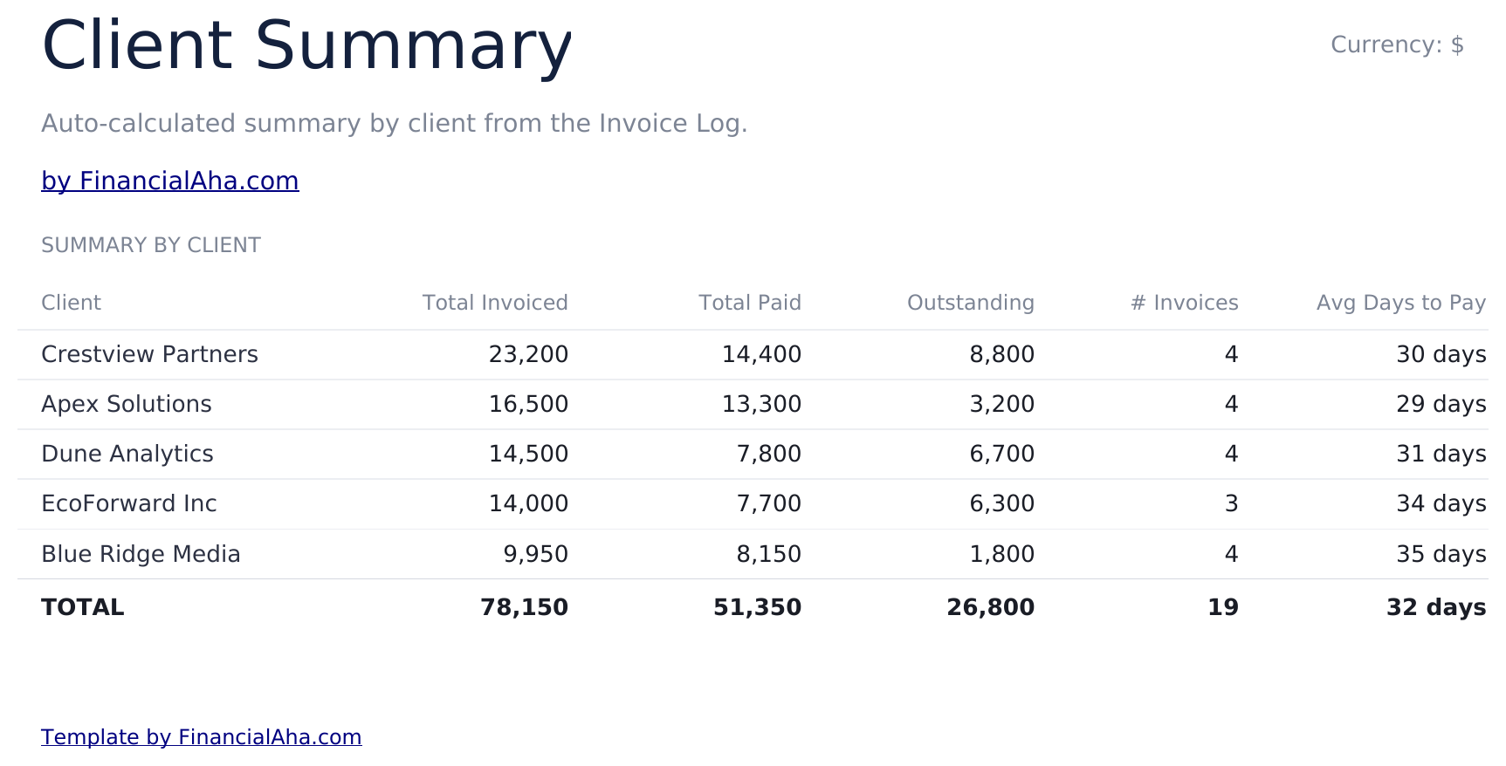Image resolution: width=1506 pixels, height=766 pixels.
Task: Click Dune Analytics invoiced value 14,500
Action: coord(528,454)
